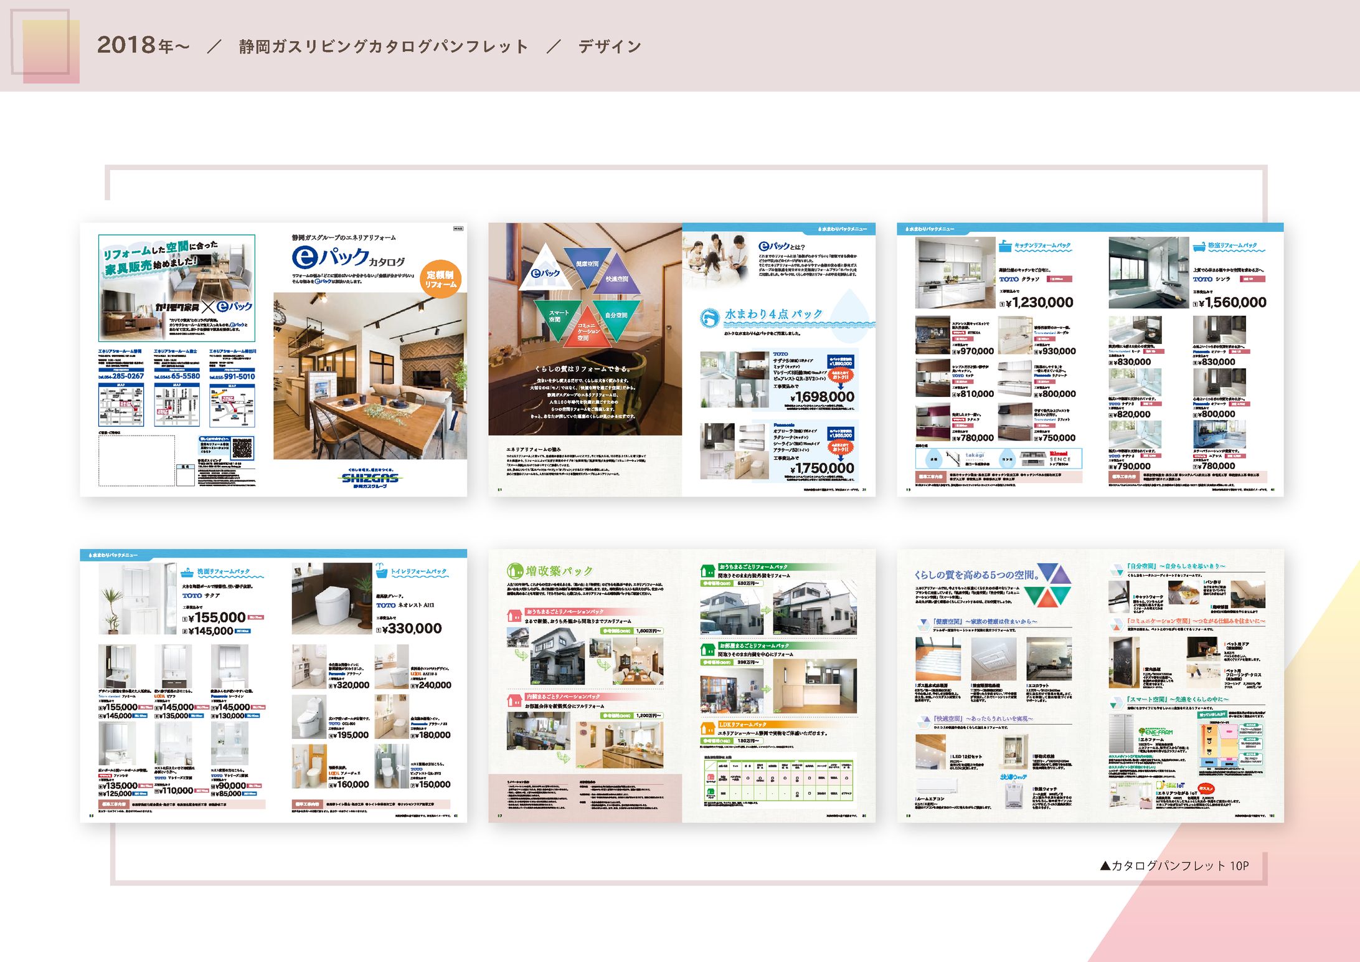Click the green comparison table in 増改築パック spread
This screenshot has width=1360, height=962.
(778, 779)
